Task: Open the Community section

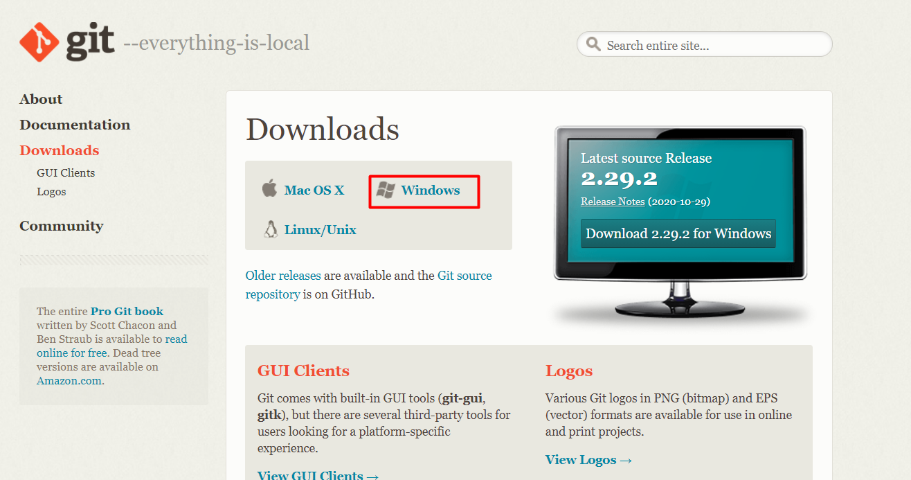Action: (x=62, y=226)
